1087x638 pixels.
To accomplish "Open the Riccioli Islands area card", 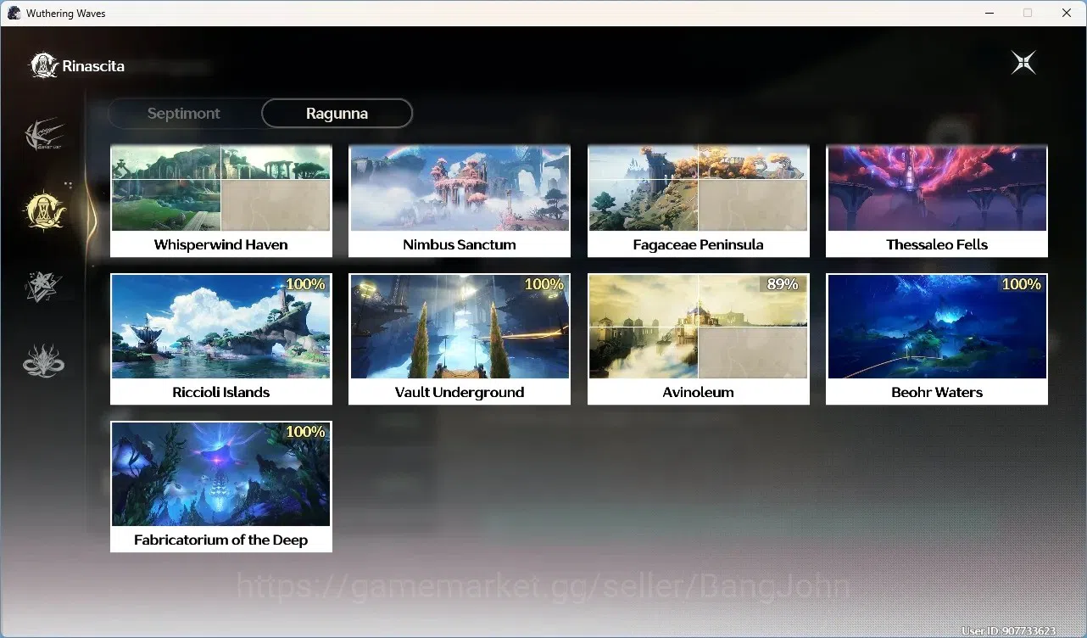I will coord(221,339).
